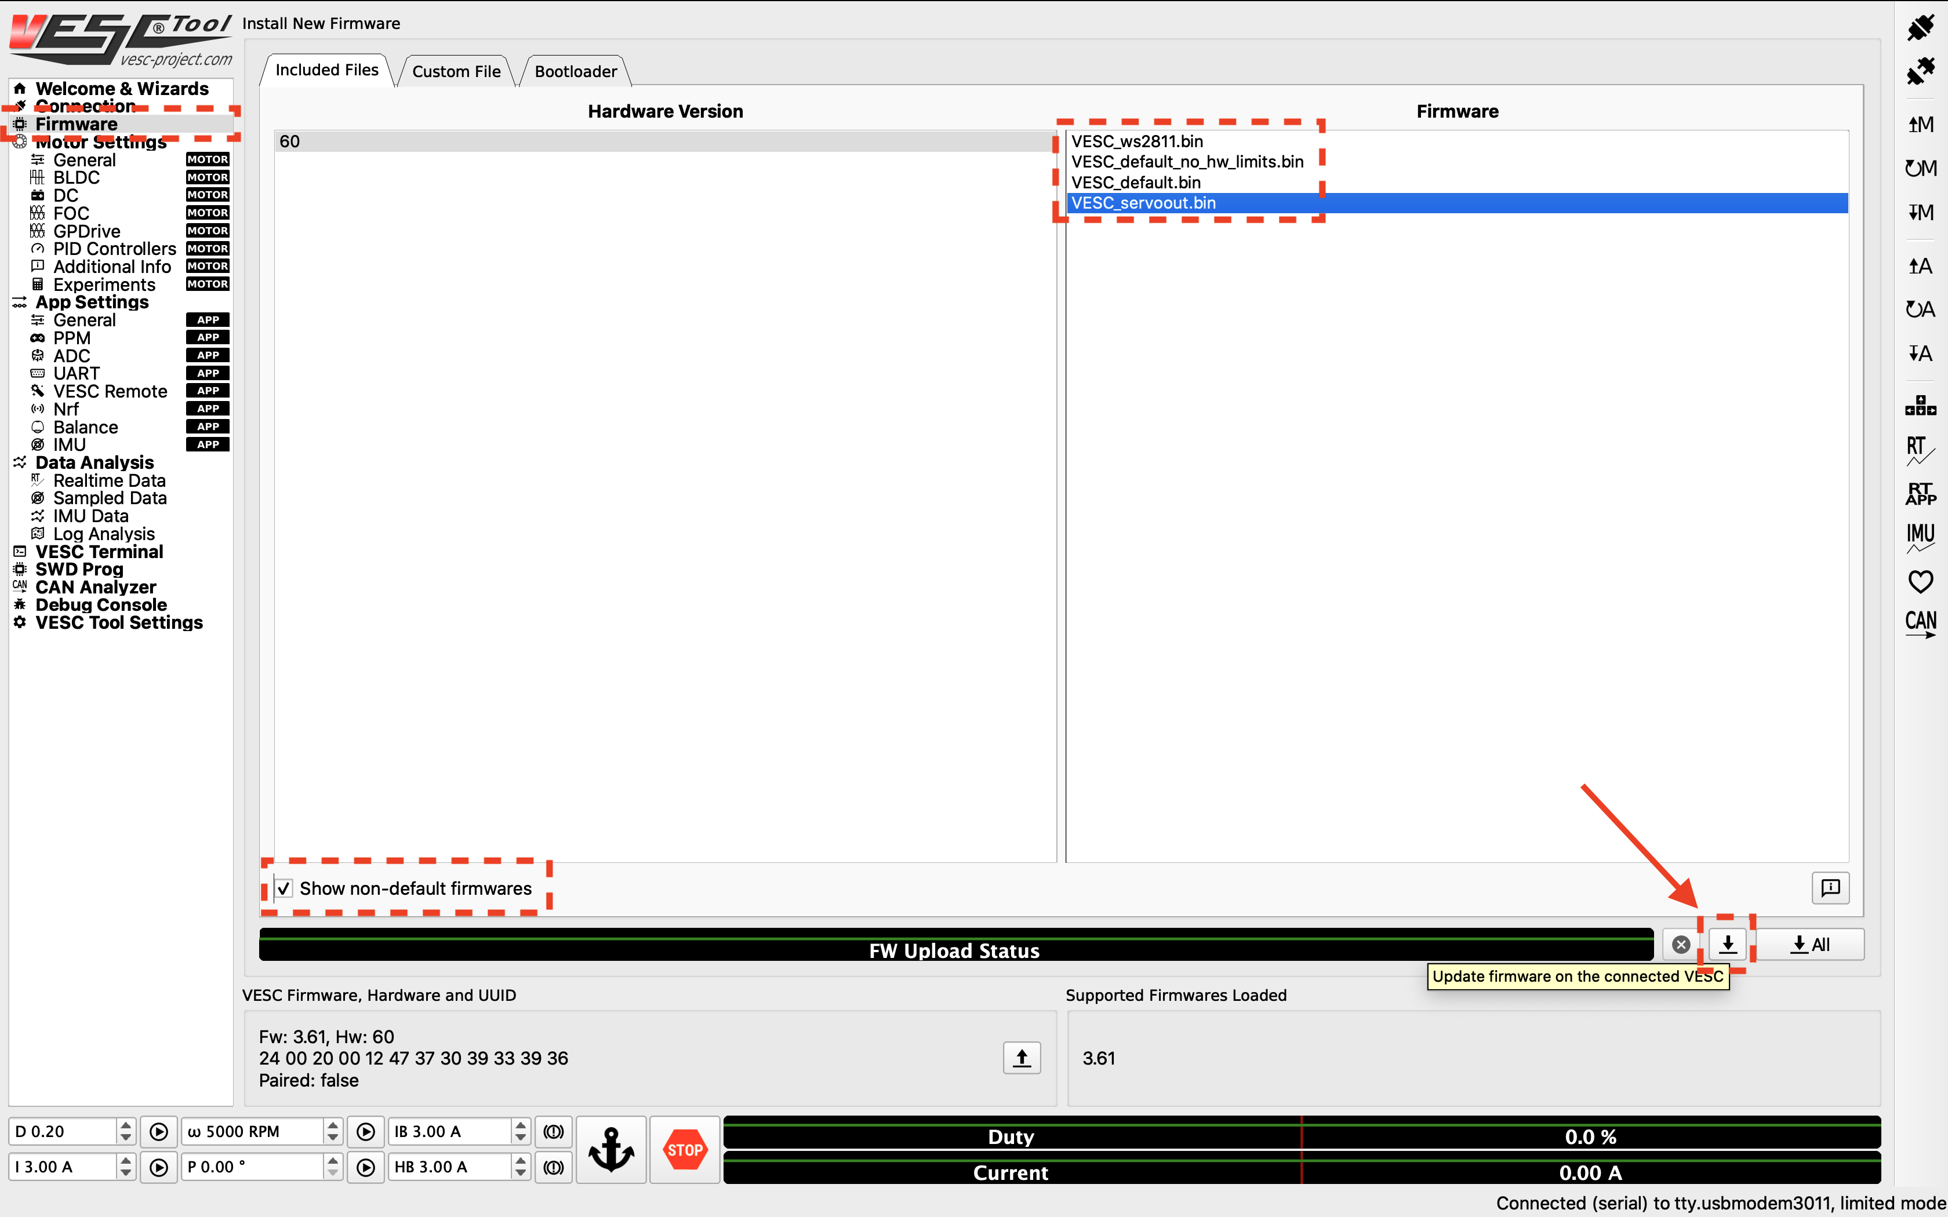Run position P 0.00° play button
Viewport: 1948px width, 1217px height.
[365, 1167]
